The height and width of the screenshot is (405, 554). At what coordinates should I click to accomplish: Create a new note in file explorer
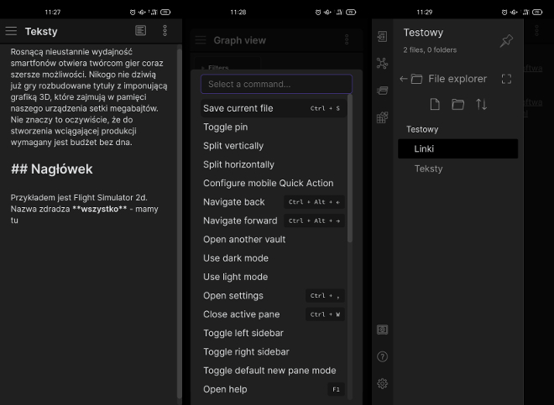click(435, 105)
